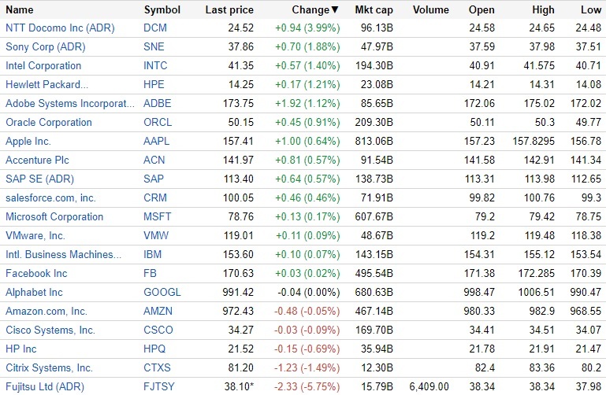Open the Apple Inc. link
The width and height of the screenshot is (606, 395).
[28, 142]
